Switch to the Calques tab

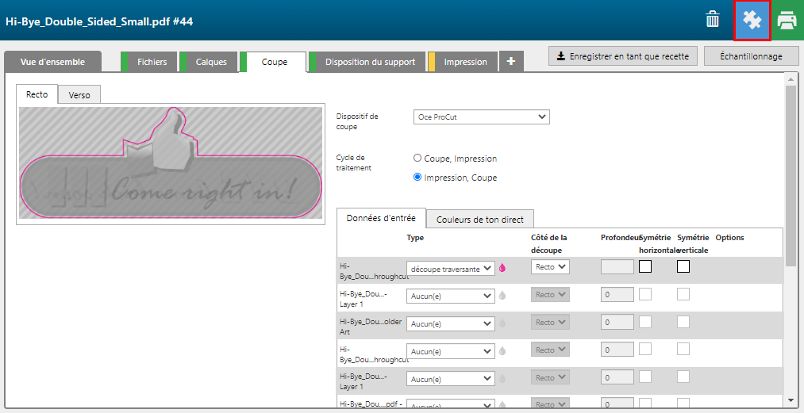point(211,62)
